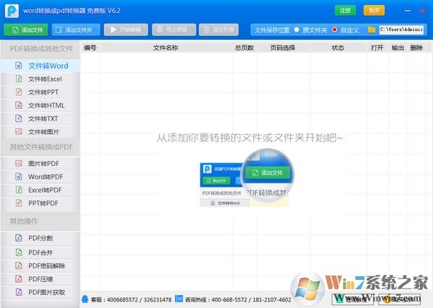Select 文件转PPT in sidebar
This screenshot has height=308, width=433.
coord(40,92)
